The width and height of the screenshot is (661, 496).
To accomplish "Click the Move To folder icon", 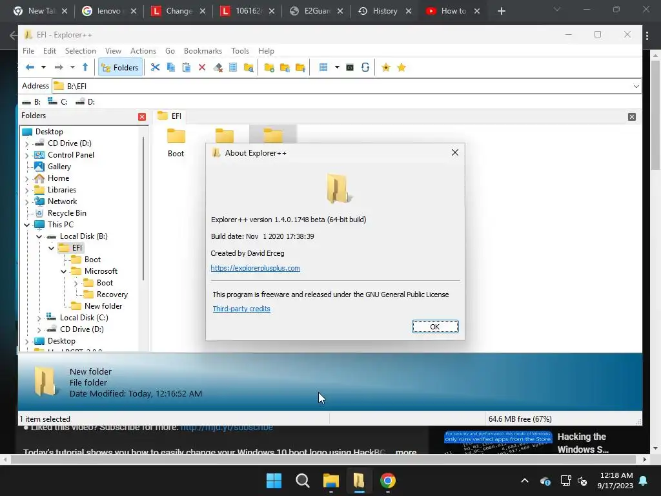I will (x=300, y=67).
